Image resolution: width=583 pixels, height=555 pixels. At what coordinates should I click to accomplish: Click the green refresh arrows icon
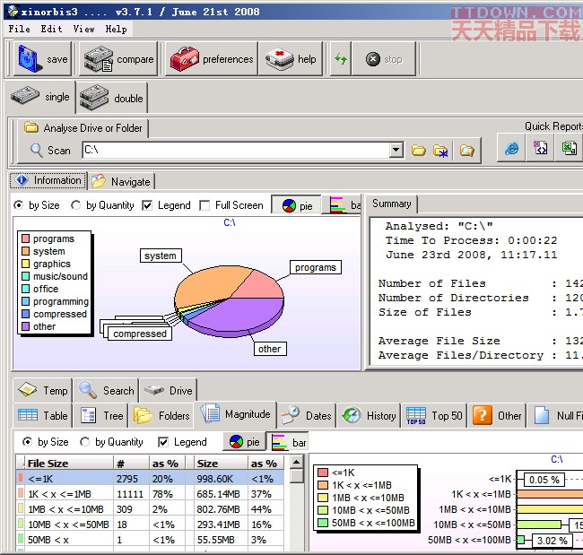point(341,59)
